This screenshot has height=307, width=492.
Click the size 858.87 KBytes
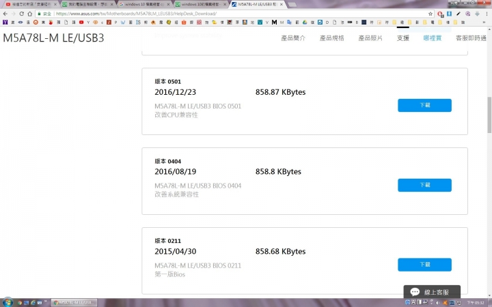tap(280, 92)
